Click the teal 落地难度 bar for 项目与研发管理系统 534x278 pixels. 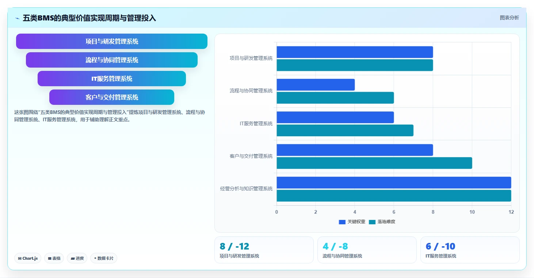355,65
